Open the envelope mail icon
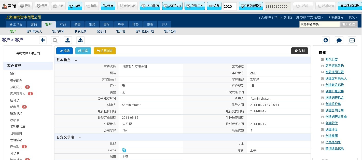This screenshot has width=362, height=160. pyautogui.click(x=352, y=40)
